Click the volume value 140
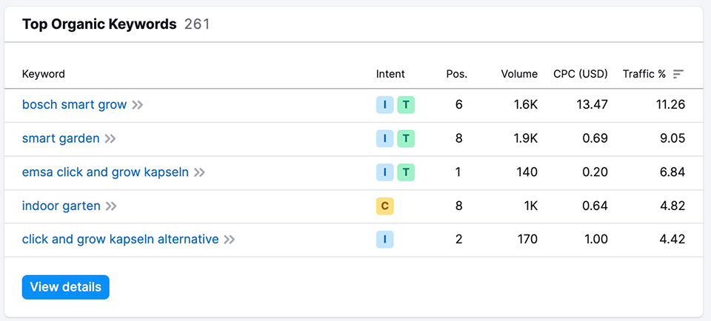711x321 pixels. (527, 172)
